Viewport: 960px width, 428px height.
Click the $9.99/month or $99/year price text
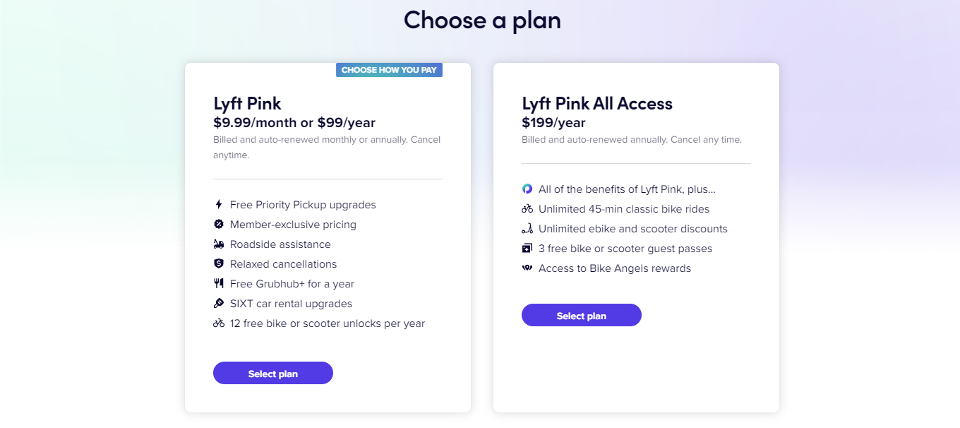pos(294,122)
